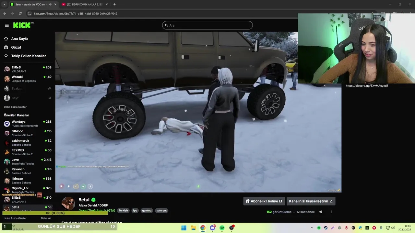Open EliEsS VALORANT channel with 203 viewers
415x233 pixels.
(x=28, y=69)
